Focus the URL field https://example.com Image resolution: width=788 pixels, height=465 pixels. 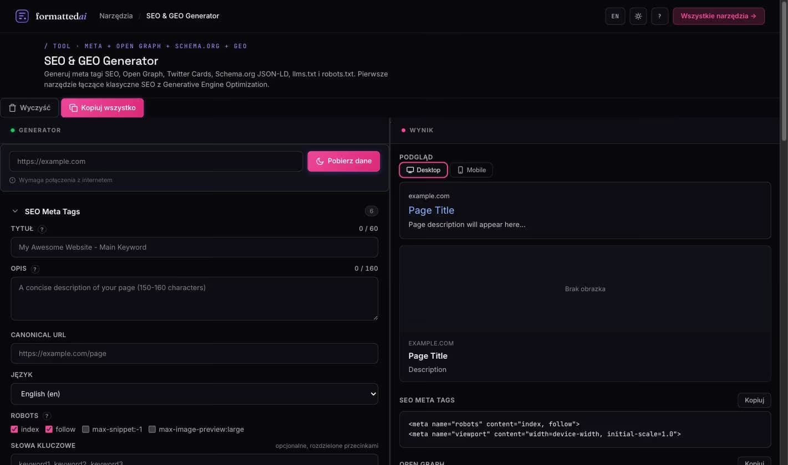click(x=156, y=161)
